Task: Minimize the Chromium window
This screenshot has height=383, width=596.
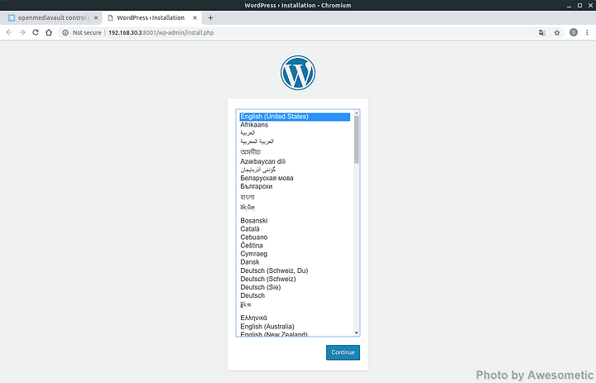Action: point(569,5)
